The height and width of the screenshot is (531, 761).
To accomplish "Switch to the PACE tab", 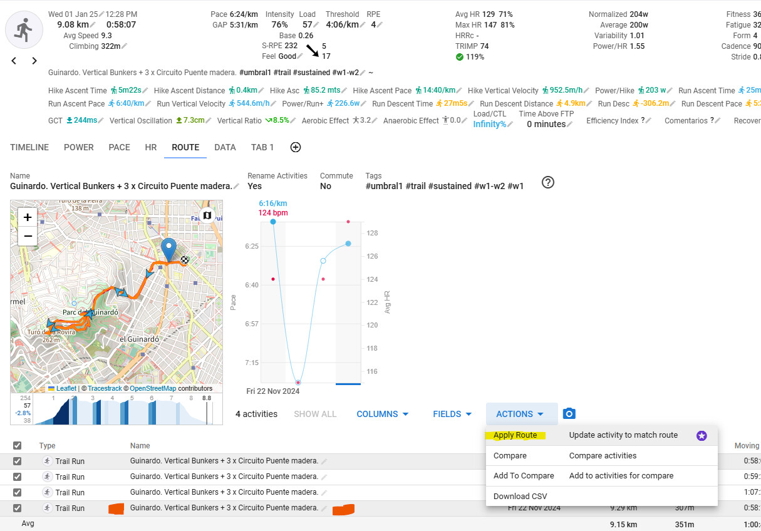I will [120, 147].
